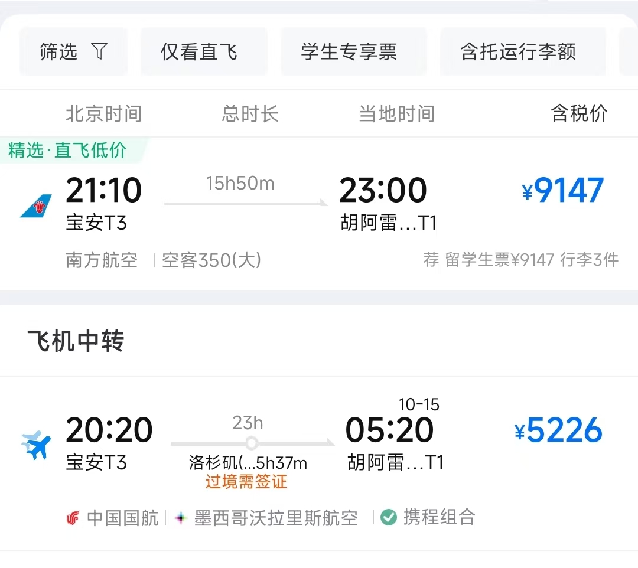This screenshot has height=568, width=638.
Task: Expand the 洛杉矶 layover details
Action: (247, 463)
